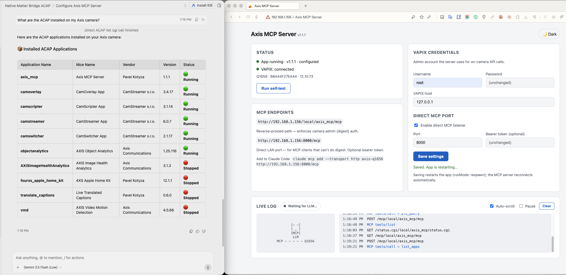Click the microphone icon in browser toolbar
This screenshot has height=275, width=566.
pos(256,17)
